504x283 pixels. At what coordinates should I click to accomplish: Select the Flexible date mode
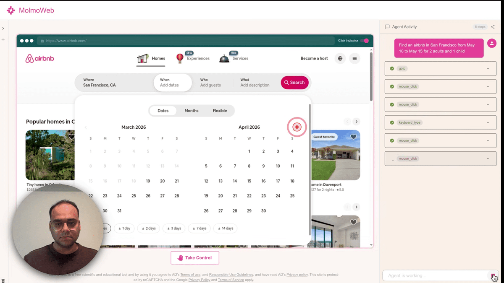pos(220,111)
